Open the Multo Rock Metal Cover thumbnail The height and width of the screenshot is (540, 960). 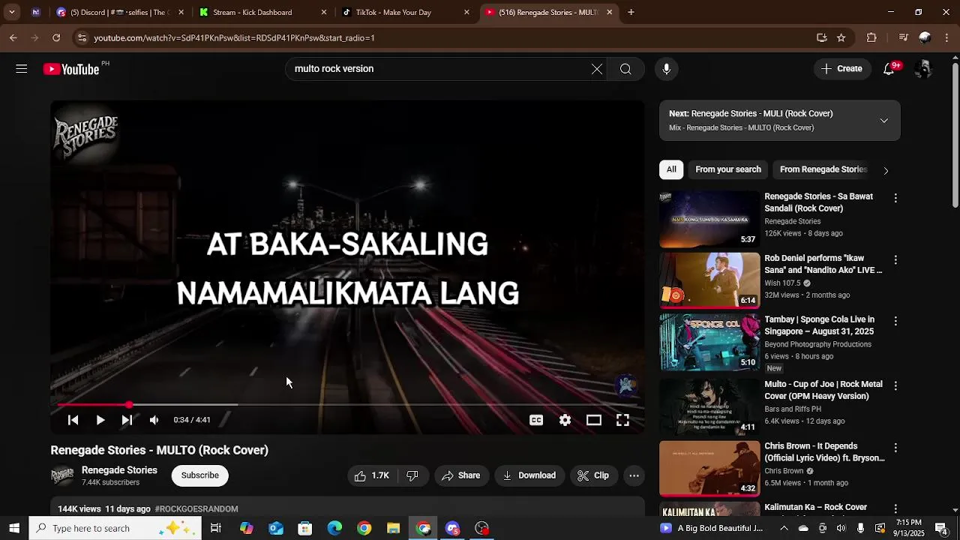pyautogui.click(x=709, y=406)
